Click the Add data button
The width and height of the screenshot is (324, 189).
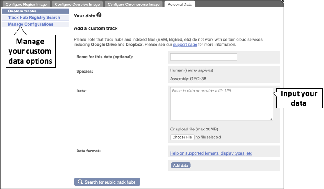point(181,165)
